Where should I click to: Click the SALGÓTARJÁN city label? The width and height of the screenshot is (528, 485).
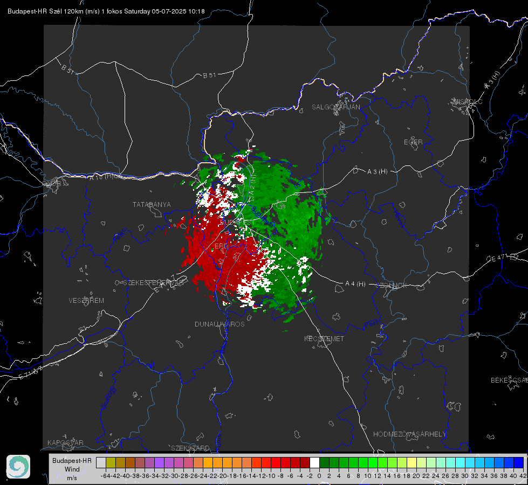pyautogui.click(x=335, y=107)
